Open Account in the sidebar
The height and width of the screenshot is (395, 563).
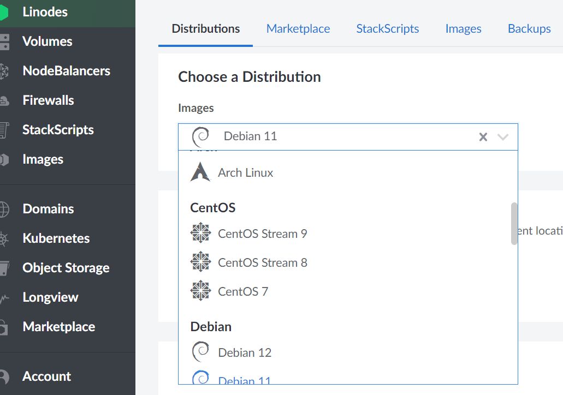click(46, 376)
